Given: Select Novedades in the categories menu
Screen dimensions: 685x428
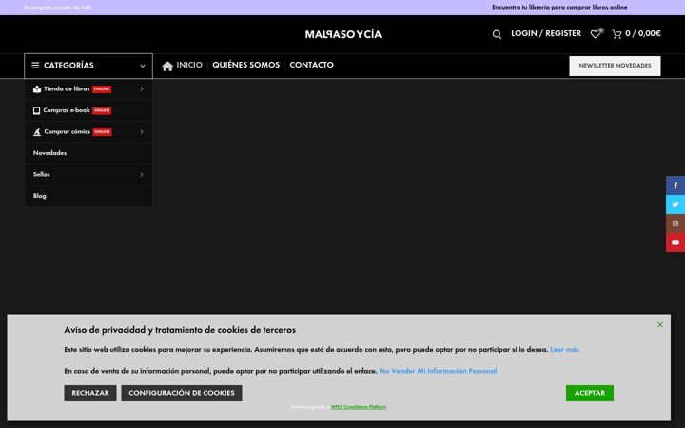Looking at the screenshot, I should [49, 153].
